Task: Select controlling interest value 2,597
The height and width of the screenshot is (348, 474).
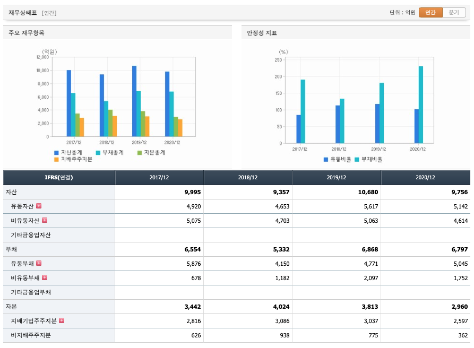Action: point(460,321)
